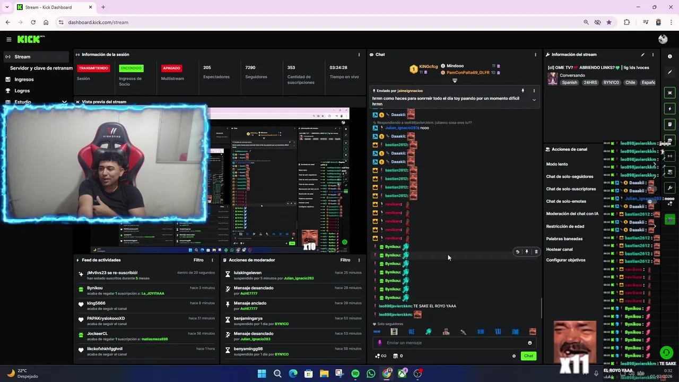679x382 pixels.
Task: Expand the pinned message chevron
Action: point(534,100)
